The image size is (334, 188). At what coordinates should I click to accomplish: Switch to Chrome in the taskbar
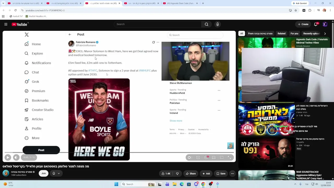click(203, 184)
